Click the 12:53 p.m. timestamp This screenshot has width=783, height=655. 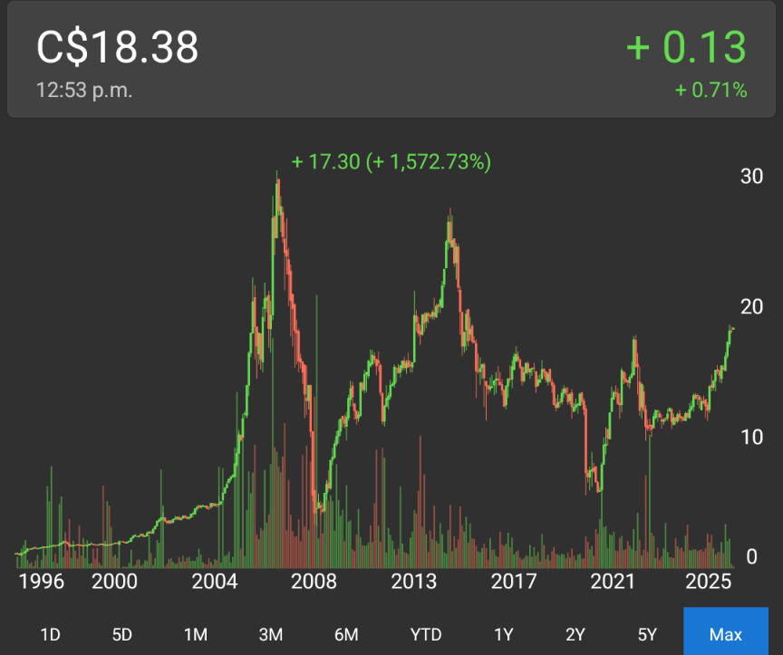coord(84,91)
